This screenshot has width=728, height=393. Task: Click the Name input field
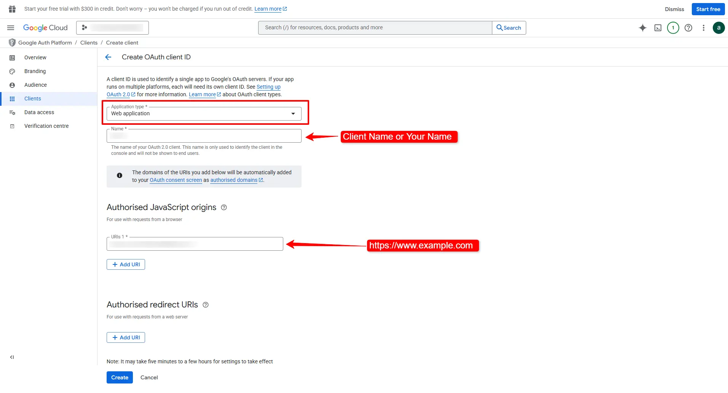pyautogui.click(x=204, y=136)
